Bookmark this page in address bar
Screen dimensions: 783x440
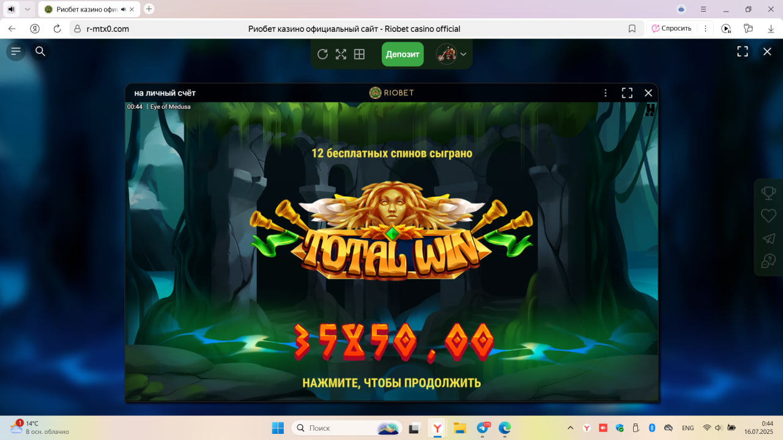tap(632, 29)
